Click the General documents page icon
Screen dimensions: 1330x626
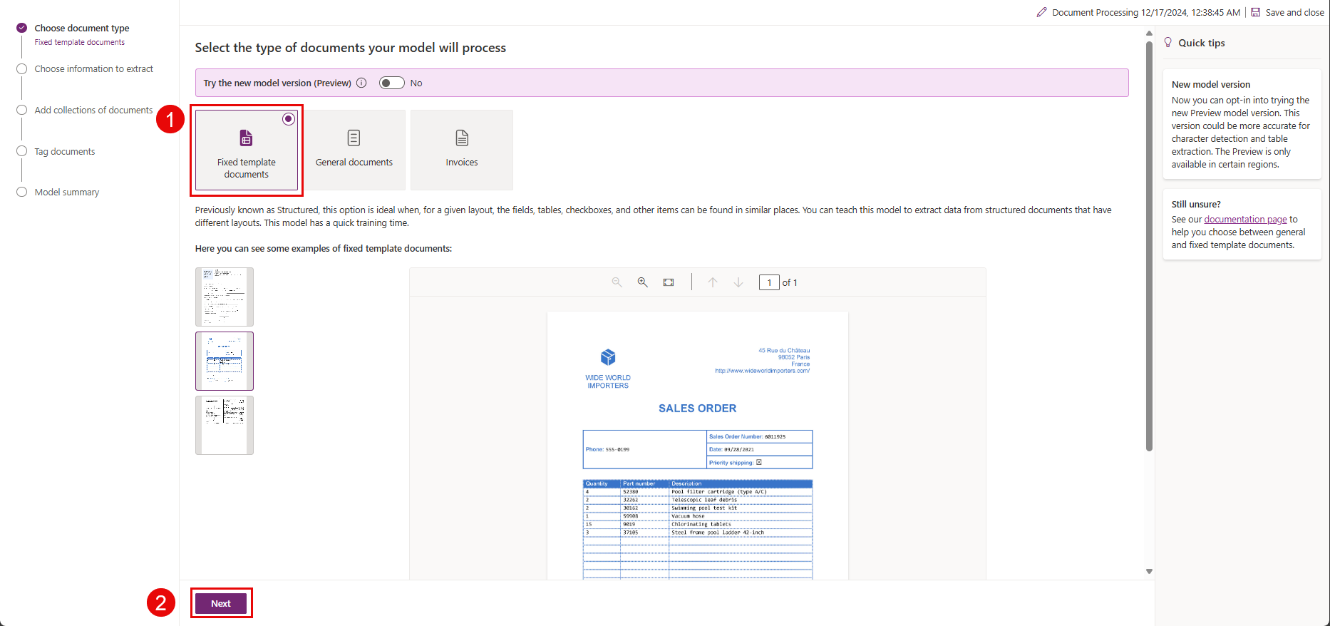[x=354, y=138]
